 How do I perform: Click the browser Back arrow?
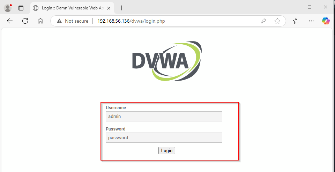pyautogui.click(x=10, y=21)
